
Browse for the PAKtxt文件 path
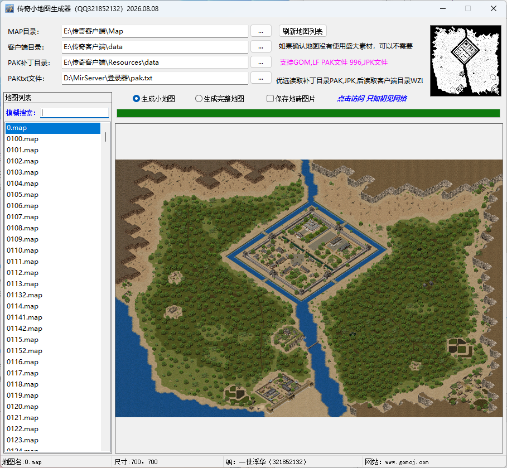click(x=261, y=78)
